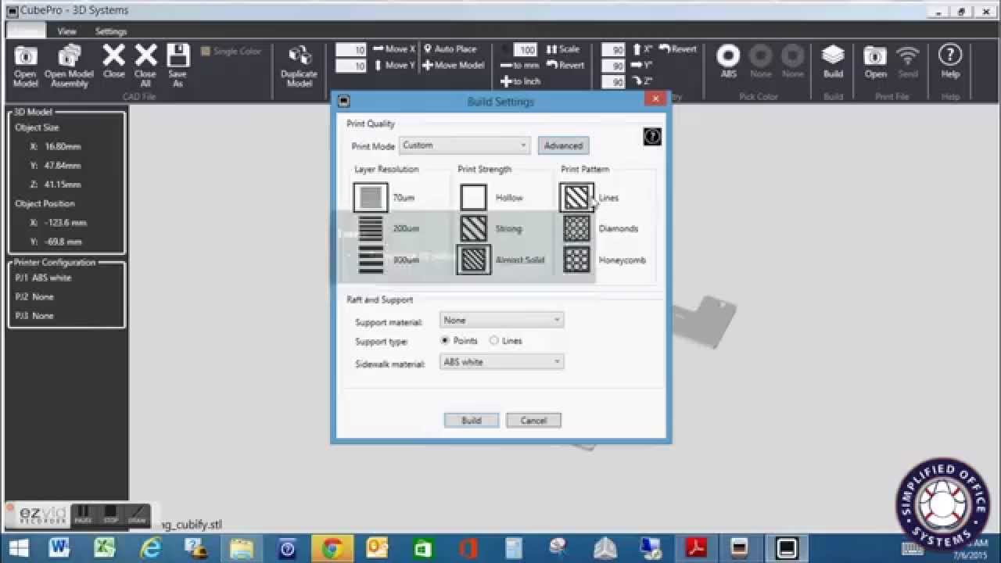
Task: Choose Lines print pattern
Action: tap(576, 198)
